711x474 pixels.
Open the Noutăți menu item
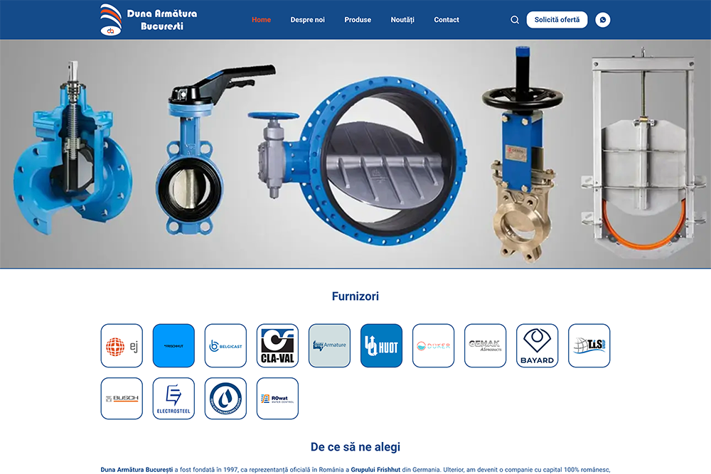point(402,20)
